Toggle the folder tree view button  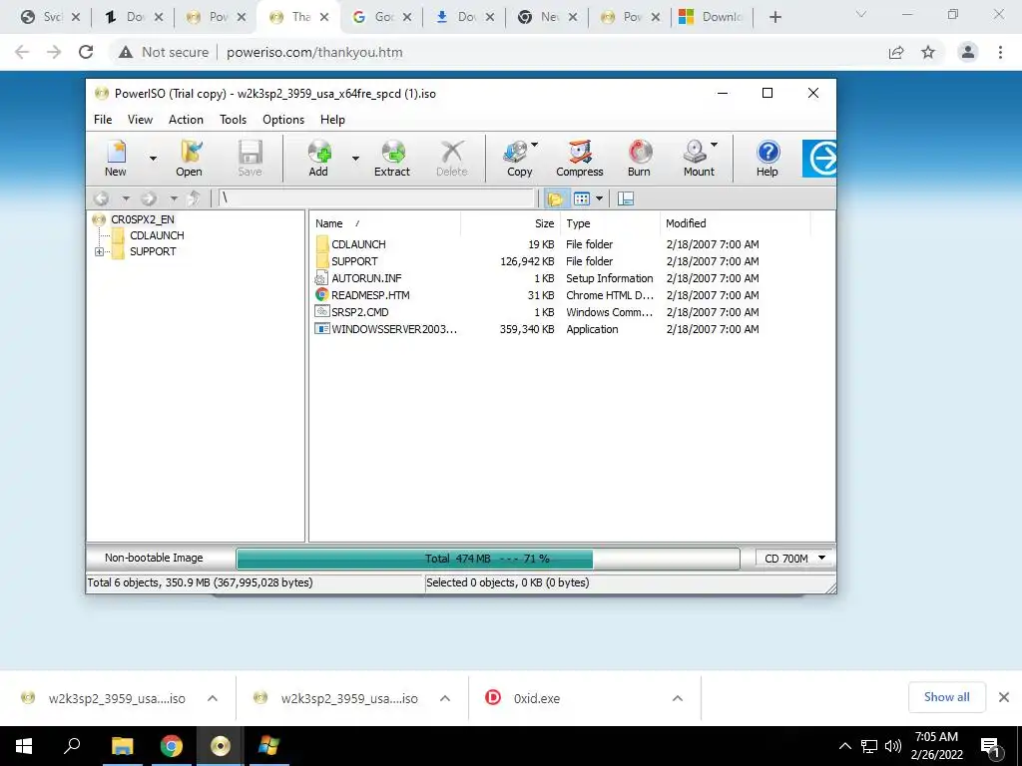(555, 198)
